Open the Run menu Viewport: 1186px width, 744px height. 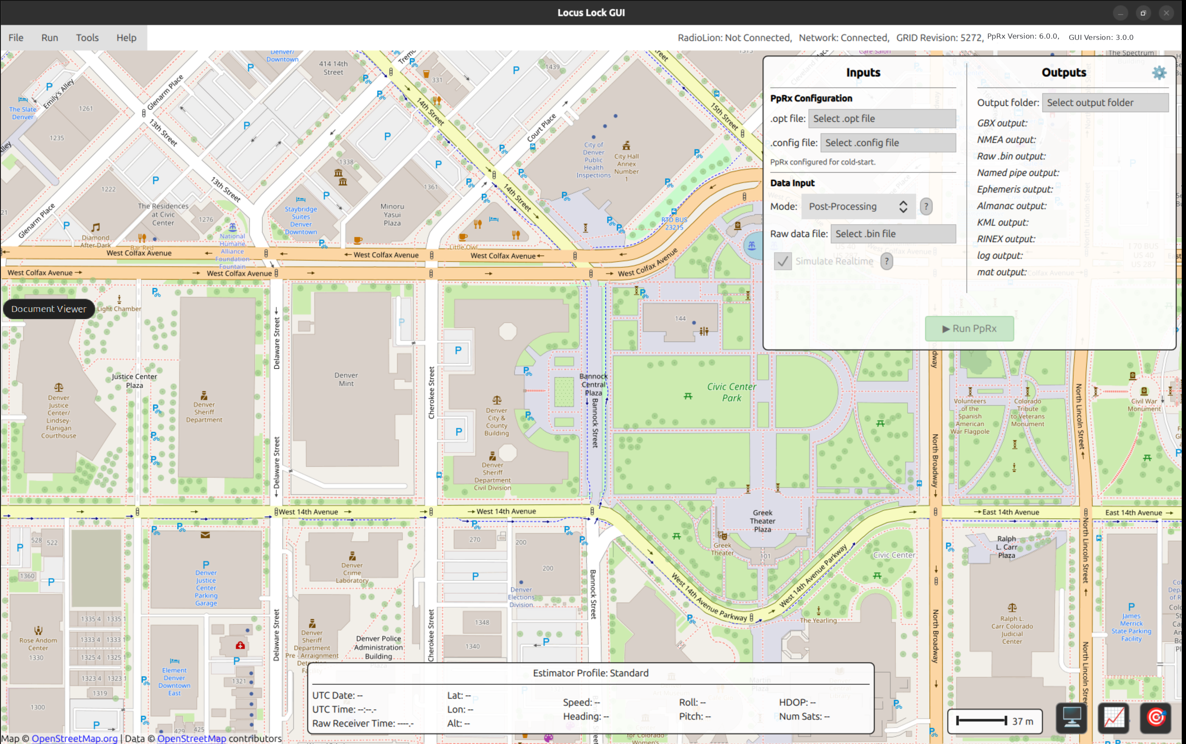pos(50,37)
